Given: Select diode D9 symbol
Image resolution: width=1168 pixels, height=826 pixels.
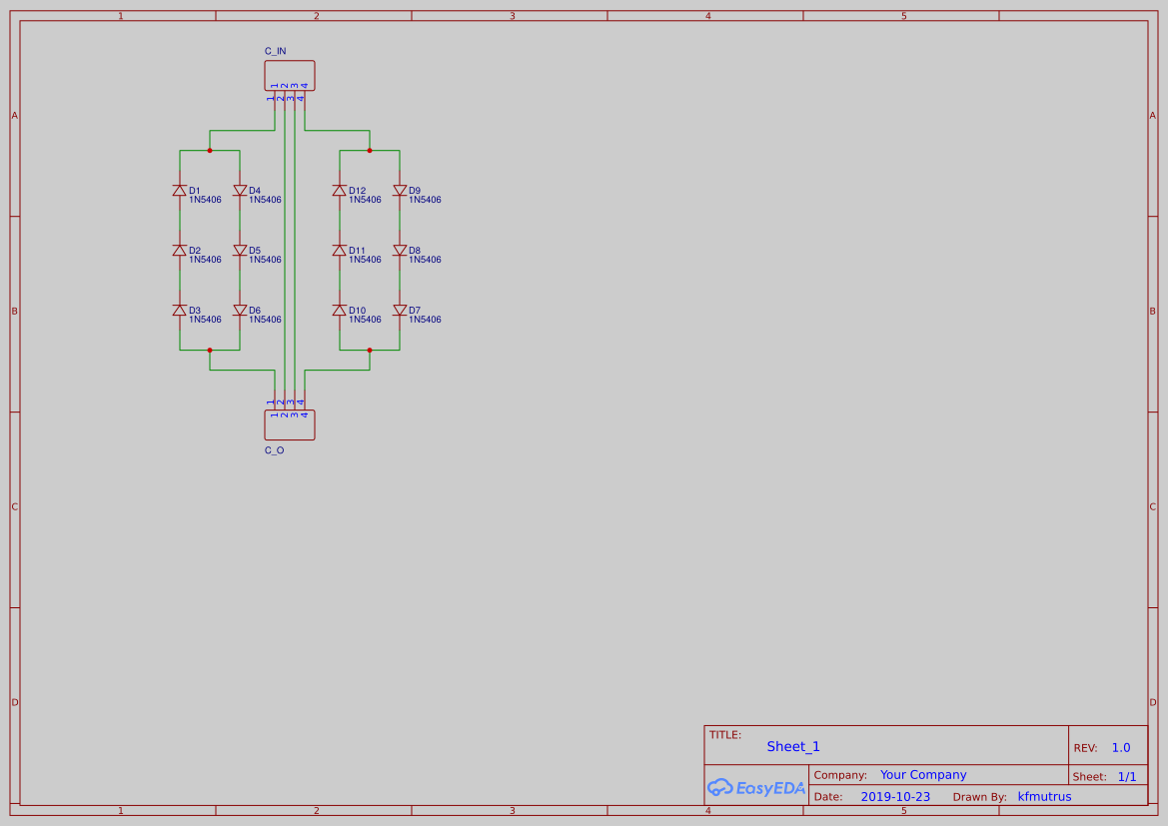Looking at the screenshot, I should pos(401,190).
